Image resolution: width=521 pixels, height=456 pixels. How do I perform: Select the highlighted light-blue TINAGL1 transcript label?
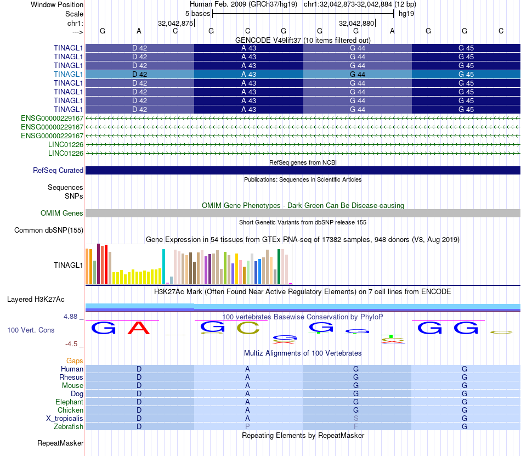coord(68,74)
